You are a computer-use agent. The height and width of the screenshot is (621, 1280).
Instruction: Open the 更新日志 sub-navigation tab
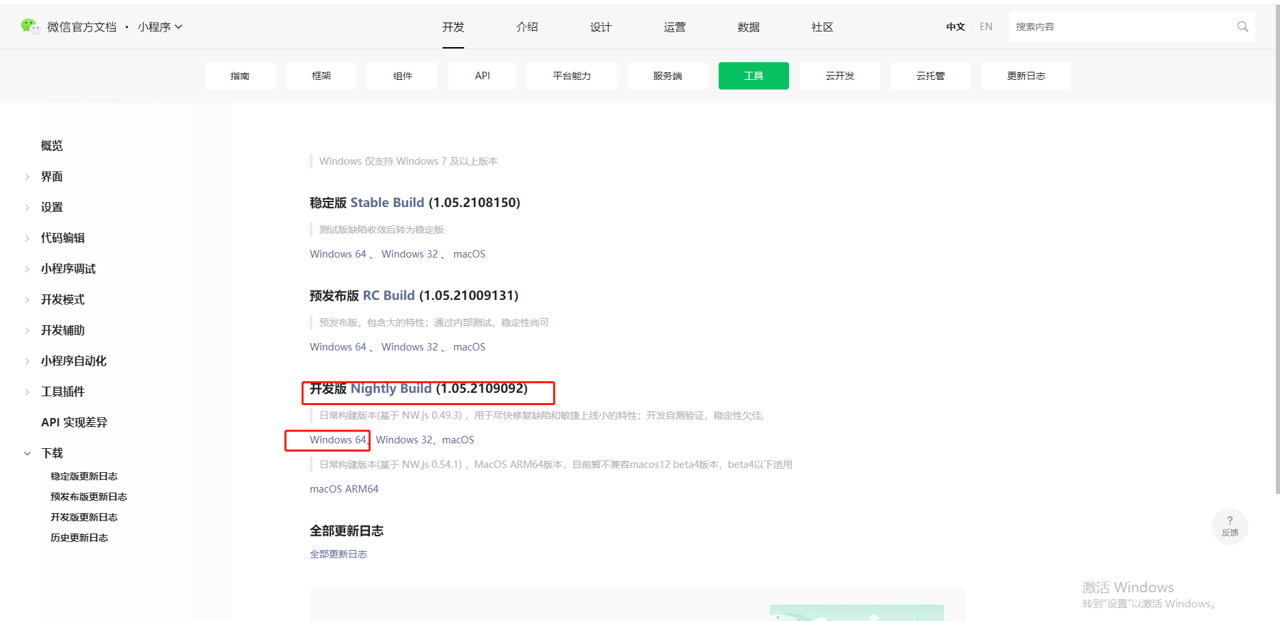[x=1026, y=76]
